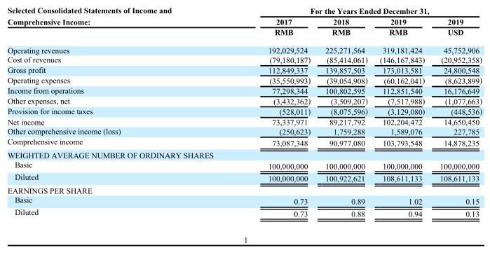Select USD income from operations 16,176,649

point(461,92)
